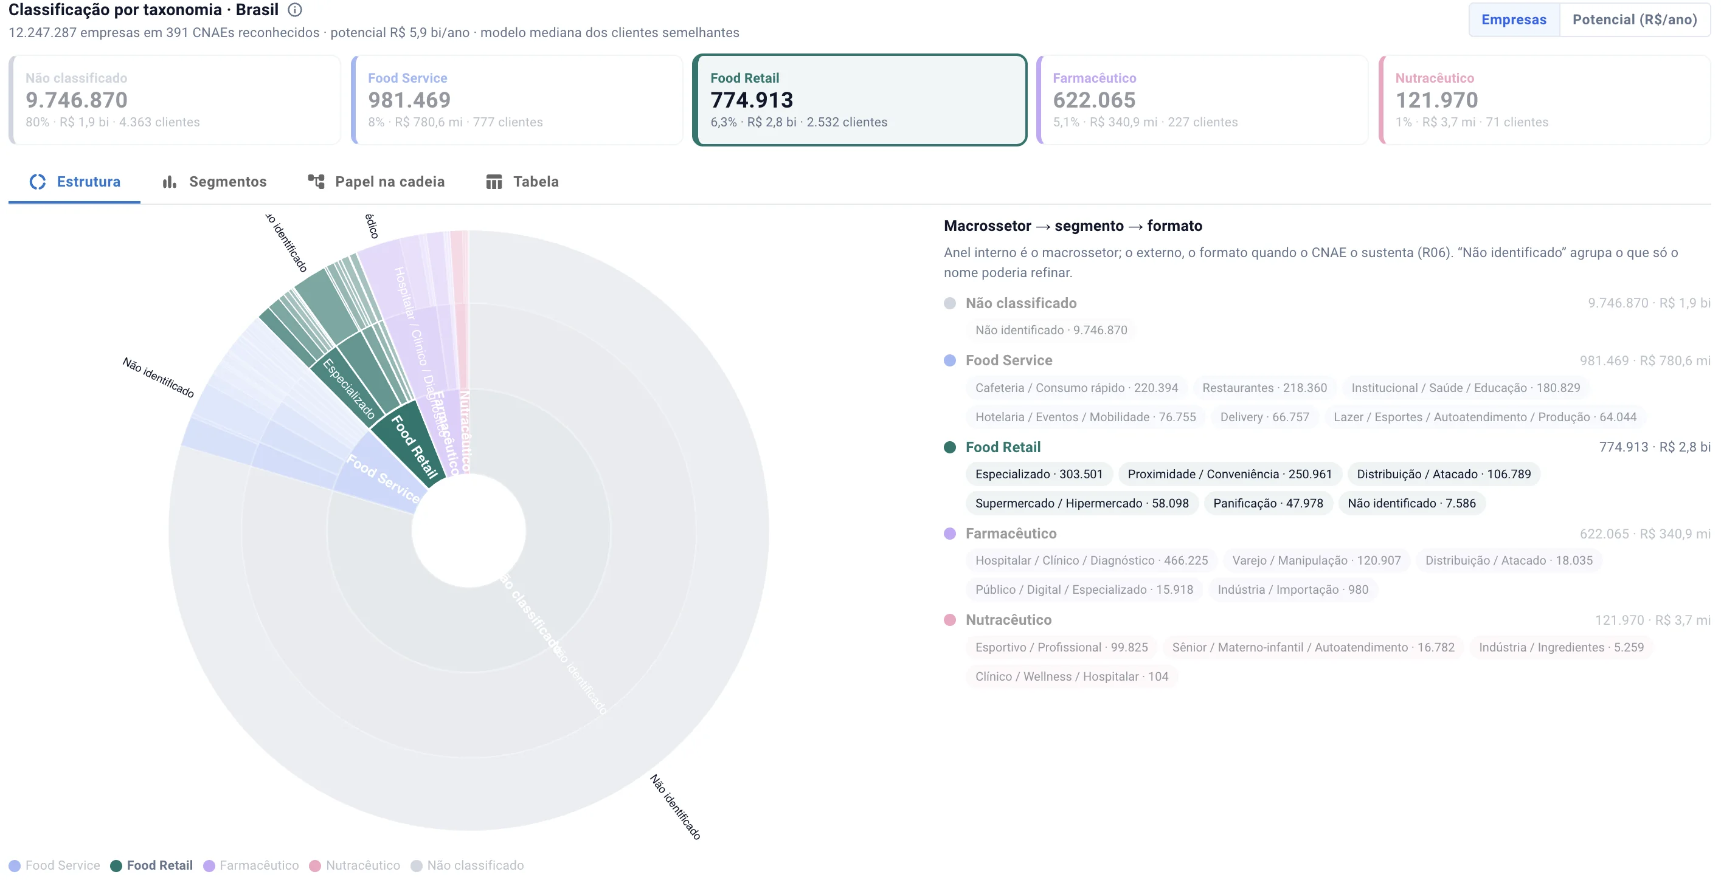Switch to the Segmentos tab
1721x880 pixels.
215,182
